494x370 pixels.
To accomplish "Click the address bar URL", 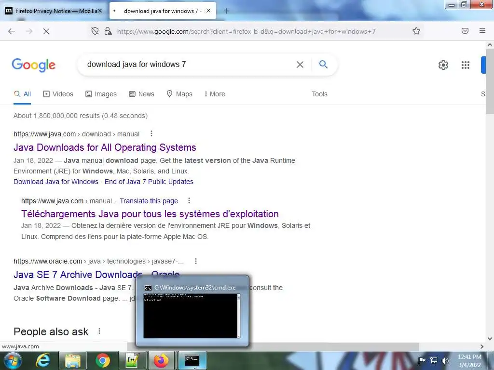I will click(246, 31).
